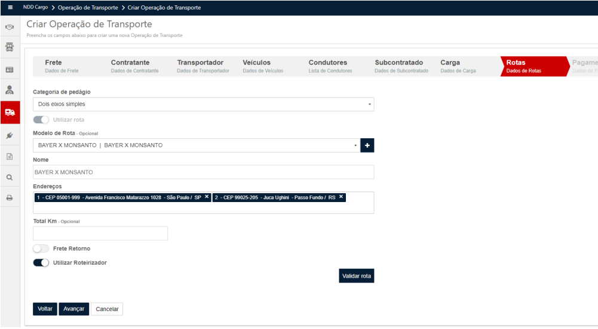
Task: Click the person user sidebar icon
Action: pyautogui.click(x=10, y=90)
